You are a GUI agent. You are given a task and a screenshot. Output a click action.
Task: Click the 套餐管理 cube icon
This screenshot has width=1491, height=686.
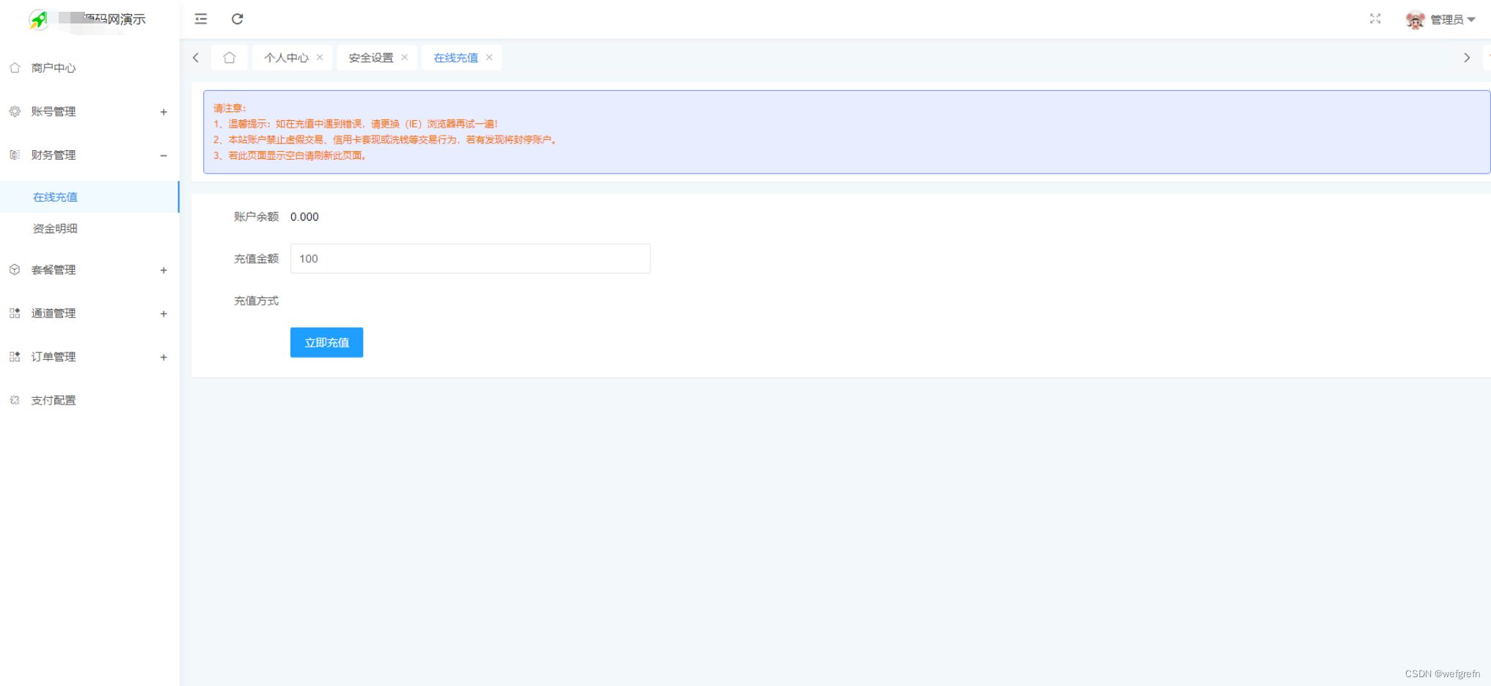point(14,269)
